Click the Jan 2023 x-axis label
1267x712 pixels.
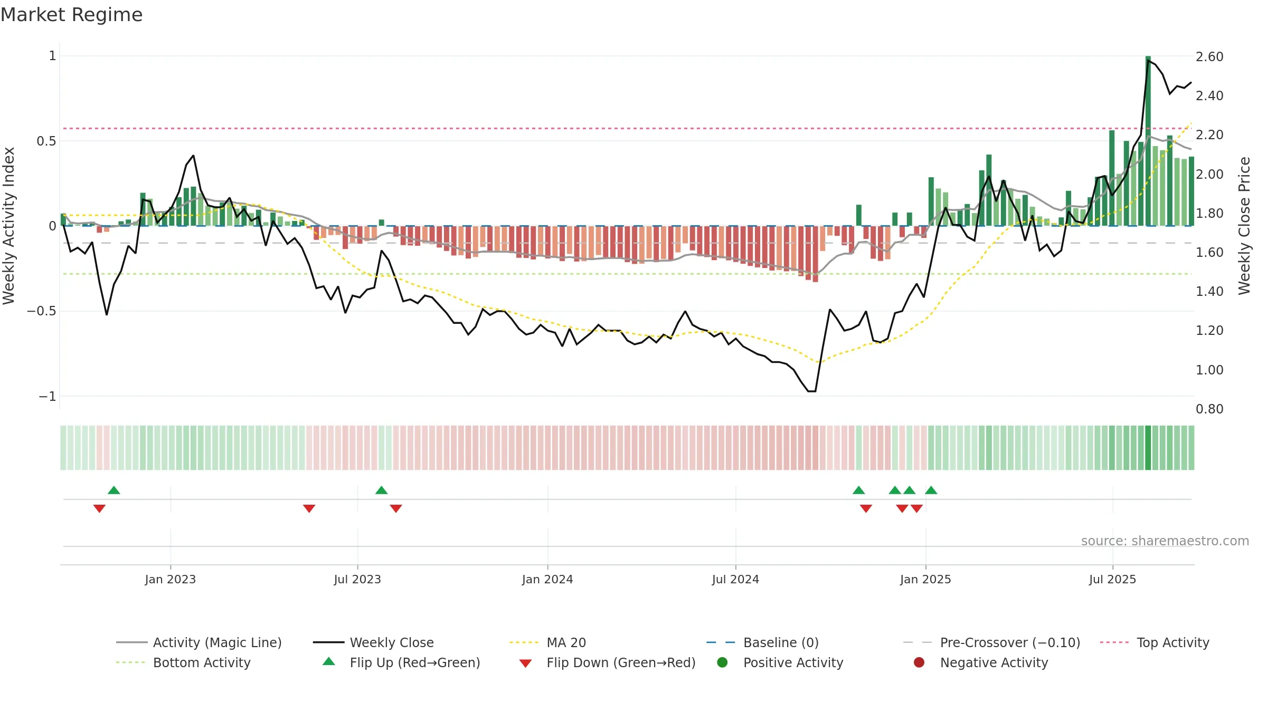click(x=171, y=579)
